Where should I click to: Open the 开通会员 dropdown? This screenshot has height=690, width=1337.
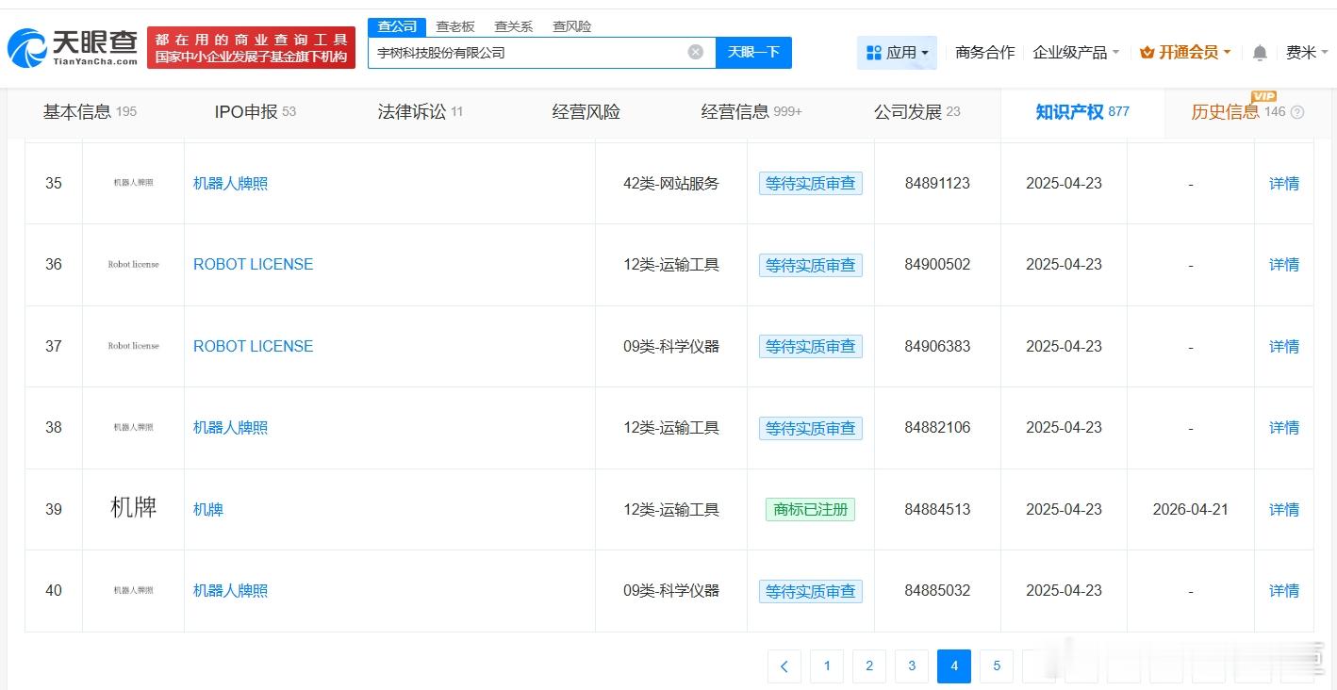(x=1185, y=53)
